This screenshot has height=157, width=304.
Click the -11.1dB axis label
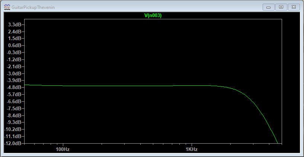click(13, 137)
